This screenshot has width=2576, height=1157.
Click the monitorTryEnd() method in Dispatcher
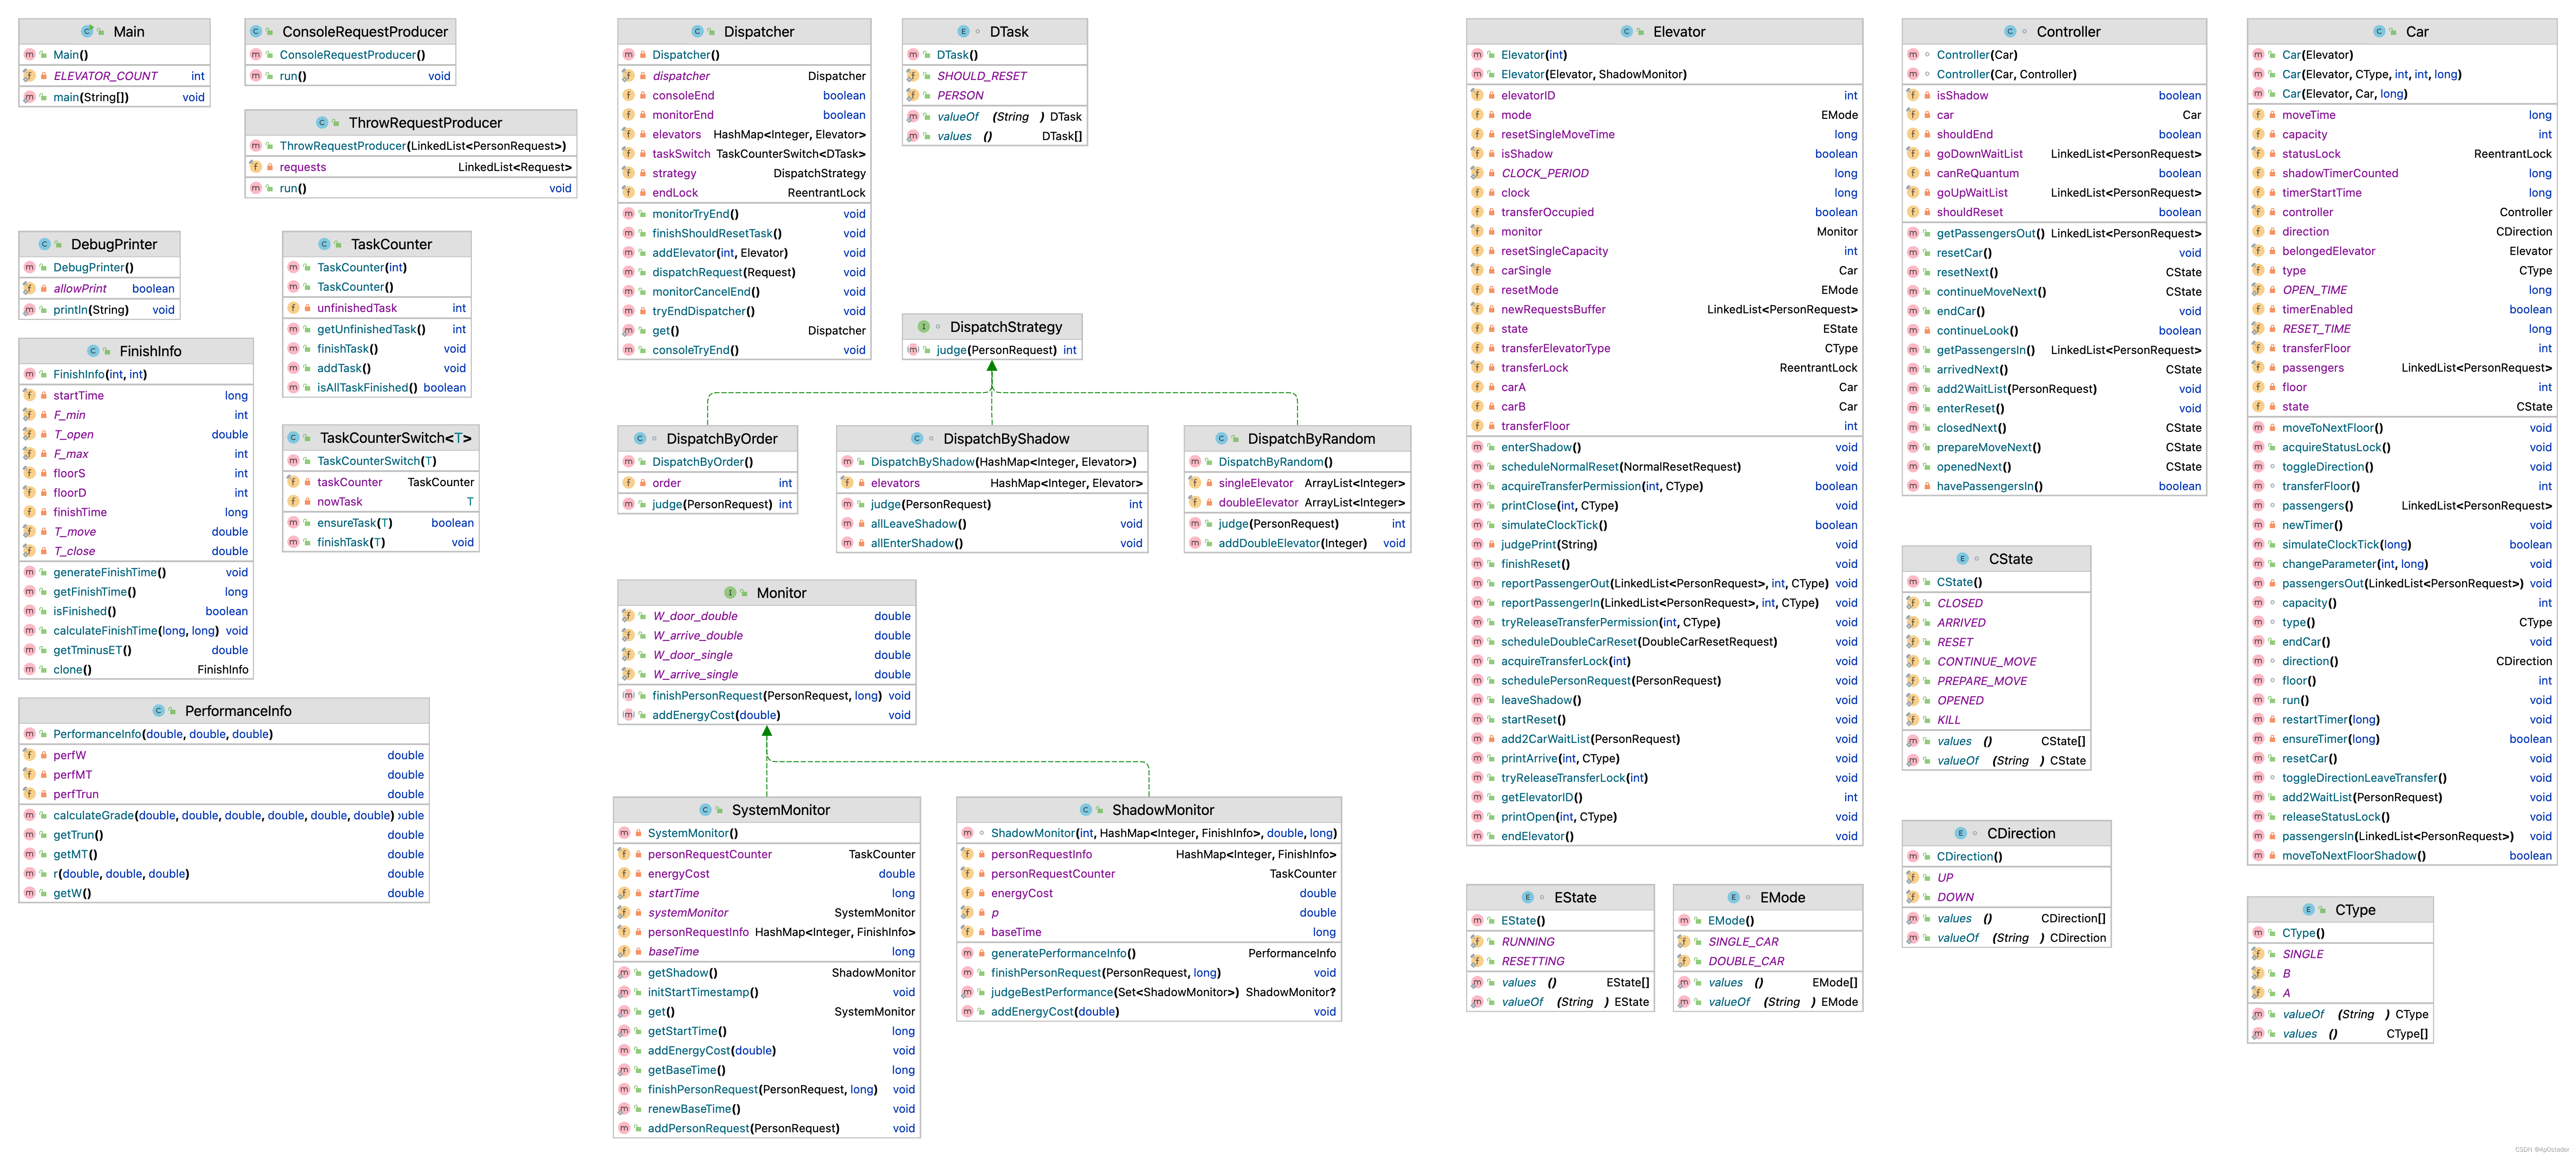pyautogui.click(x=744, y=213)
